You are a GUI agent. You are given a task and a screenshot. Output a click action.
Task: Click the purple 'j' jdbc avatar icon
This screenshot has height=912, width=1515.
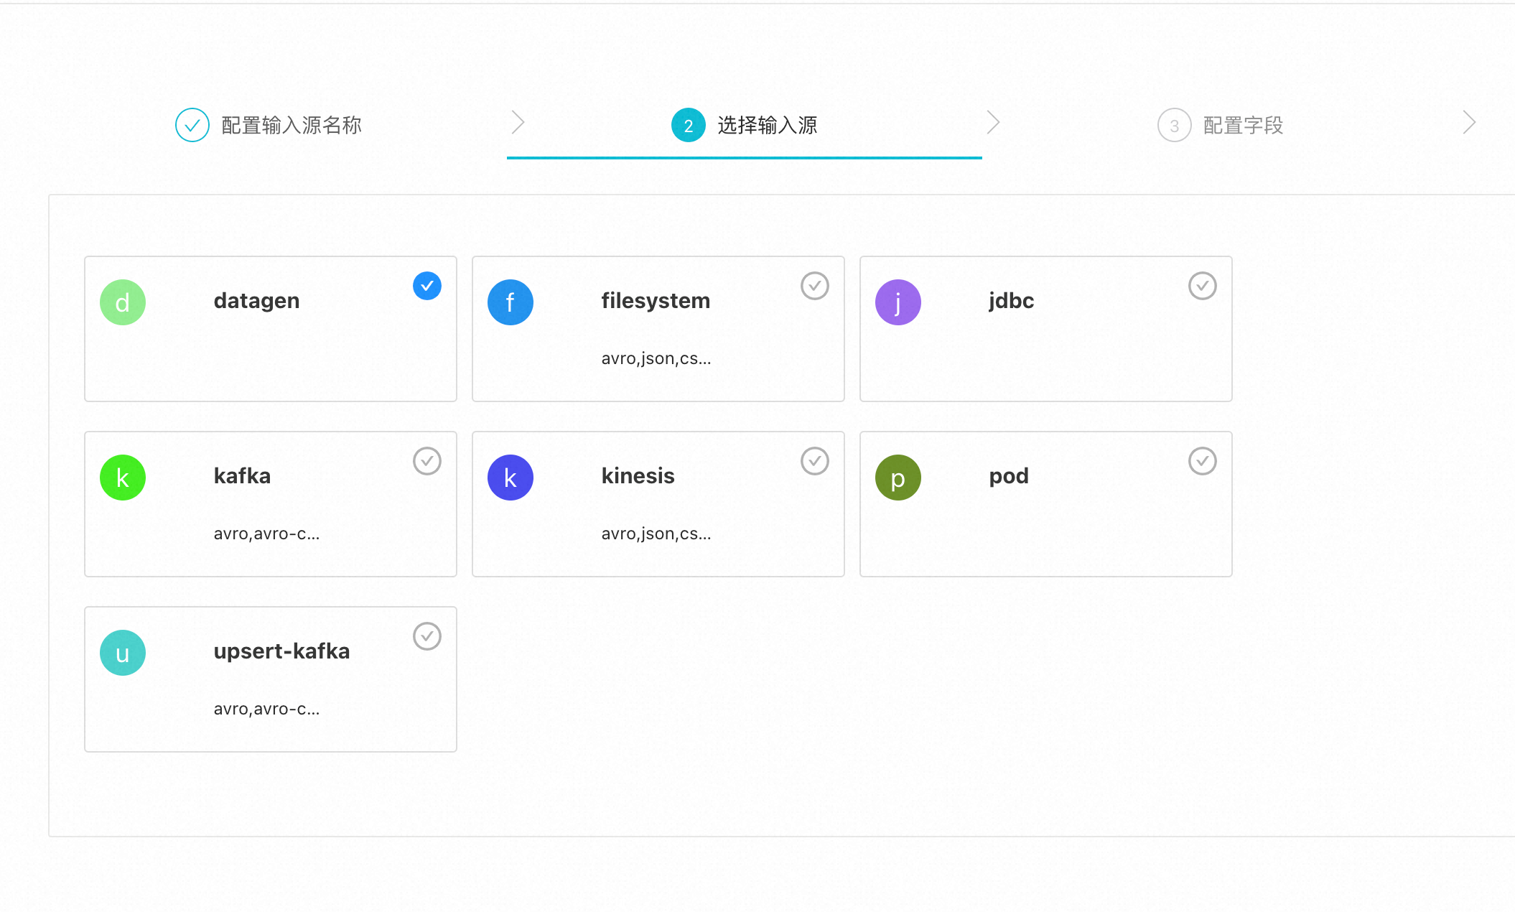[x=898, y=302]
